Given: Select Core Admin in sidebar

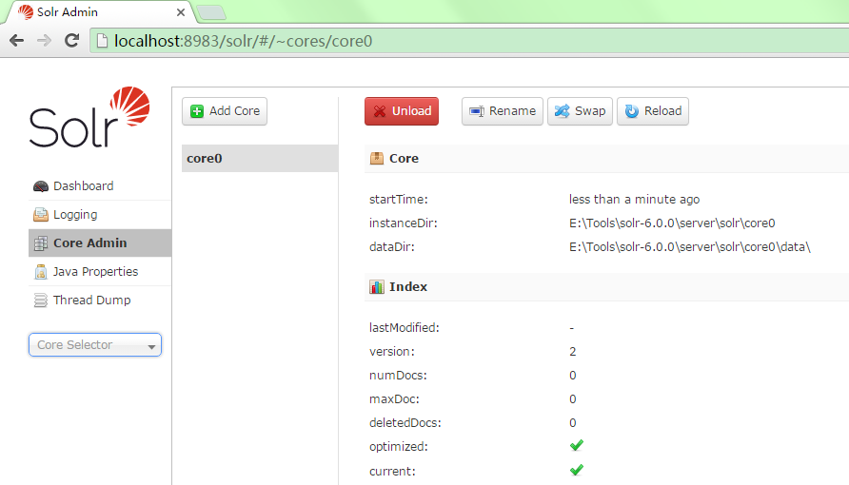Looking at the screenshot, I should pyautogui.click(x=100, y=243).
